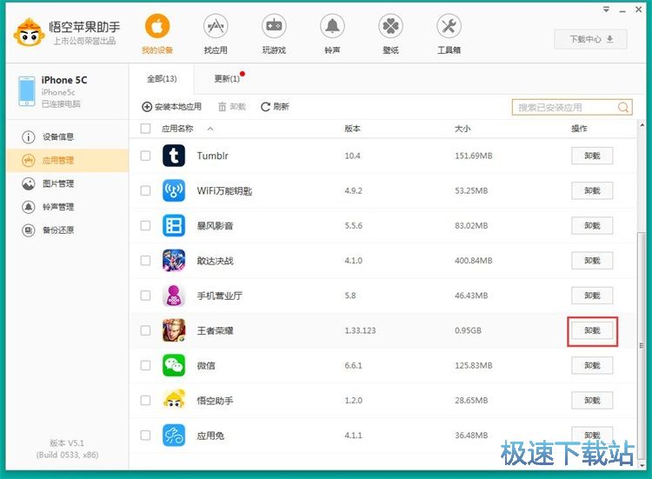This screenshot has width=652, height=479.
Task: Click the 敢达决战 game icon
Action: (174, 261)
